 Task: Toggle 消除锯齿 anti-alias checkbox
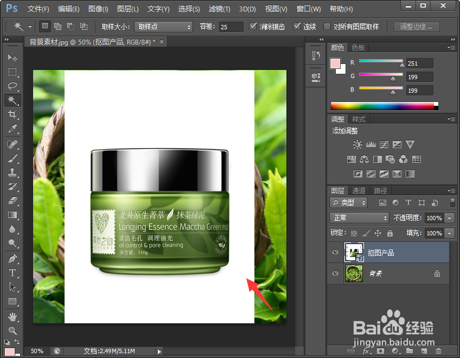tap(253, 27)
